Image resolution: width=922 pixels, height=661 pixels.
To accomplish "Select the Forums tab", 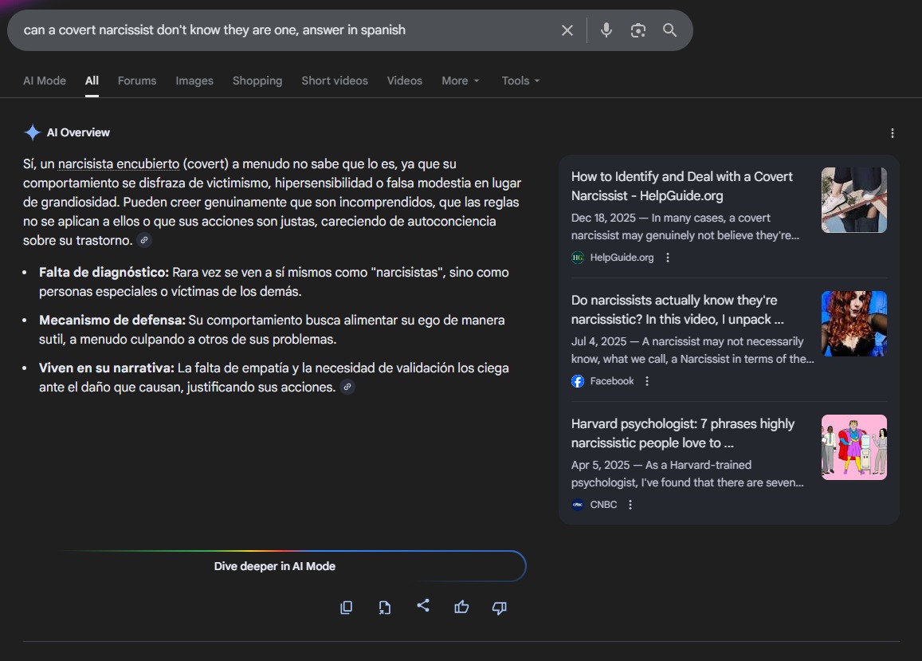I will [x=137, y=81].
